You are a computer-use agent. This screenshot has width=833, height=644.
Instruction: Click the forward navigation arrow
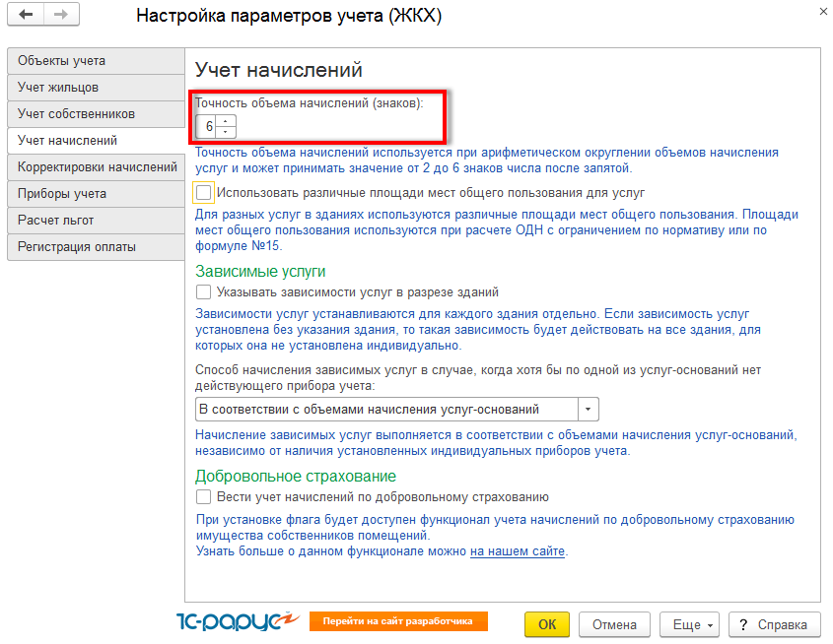click(x=60, y=16)
